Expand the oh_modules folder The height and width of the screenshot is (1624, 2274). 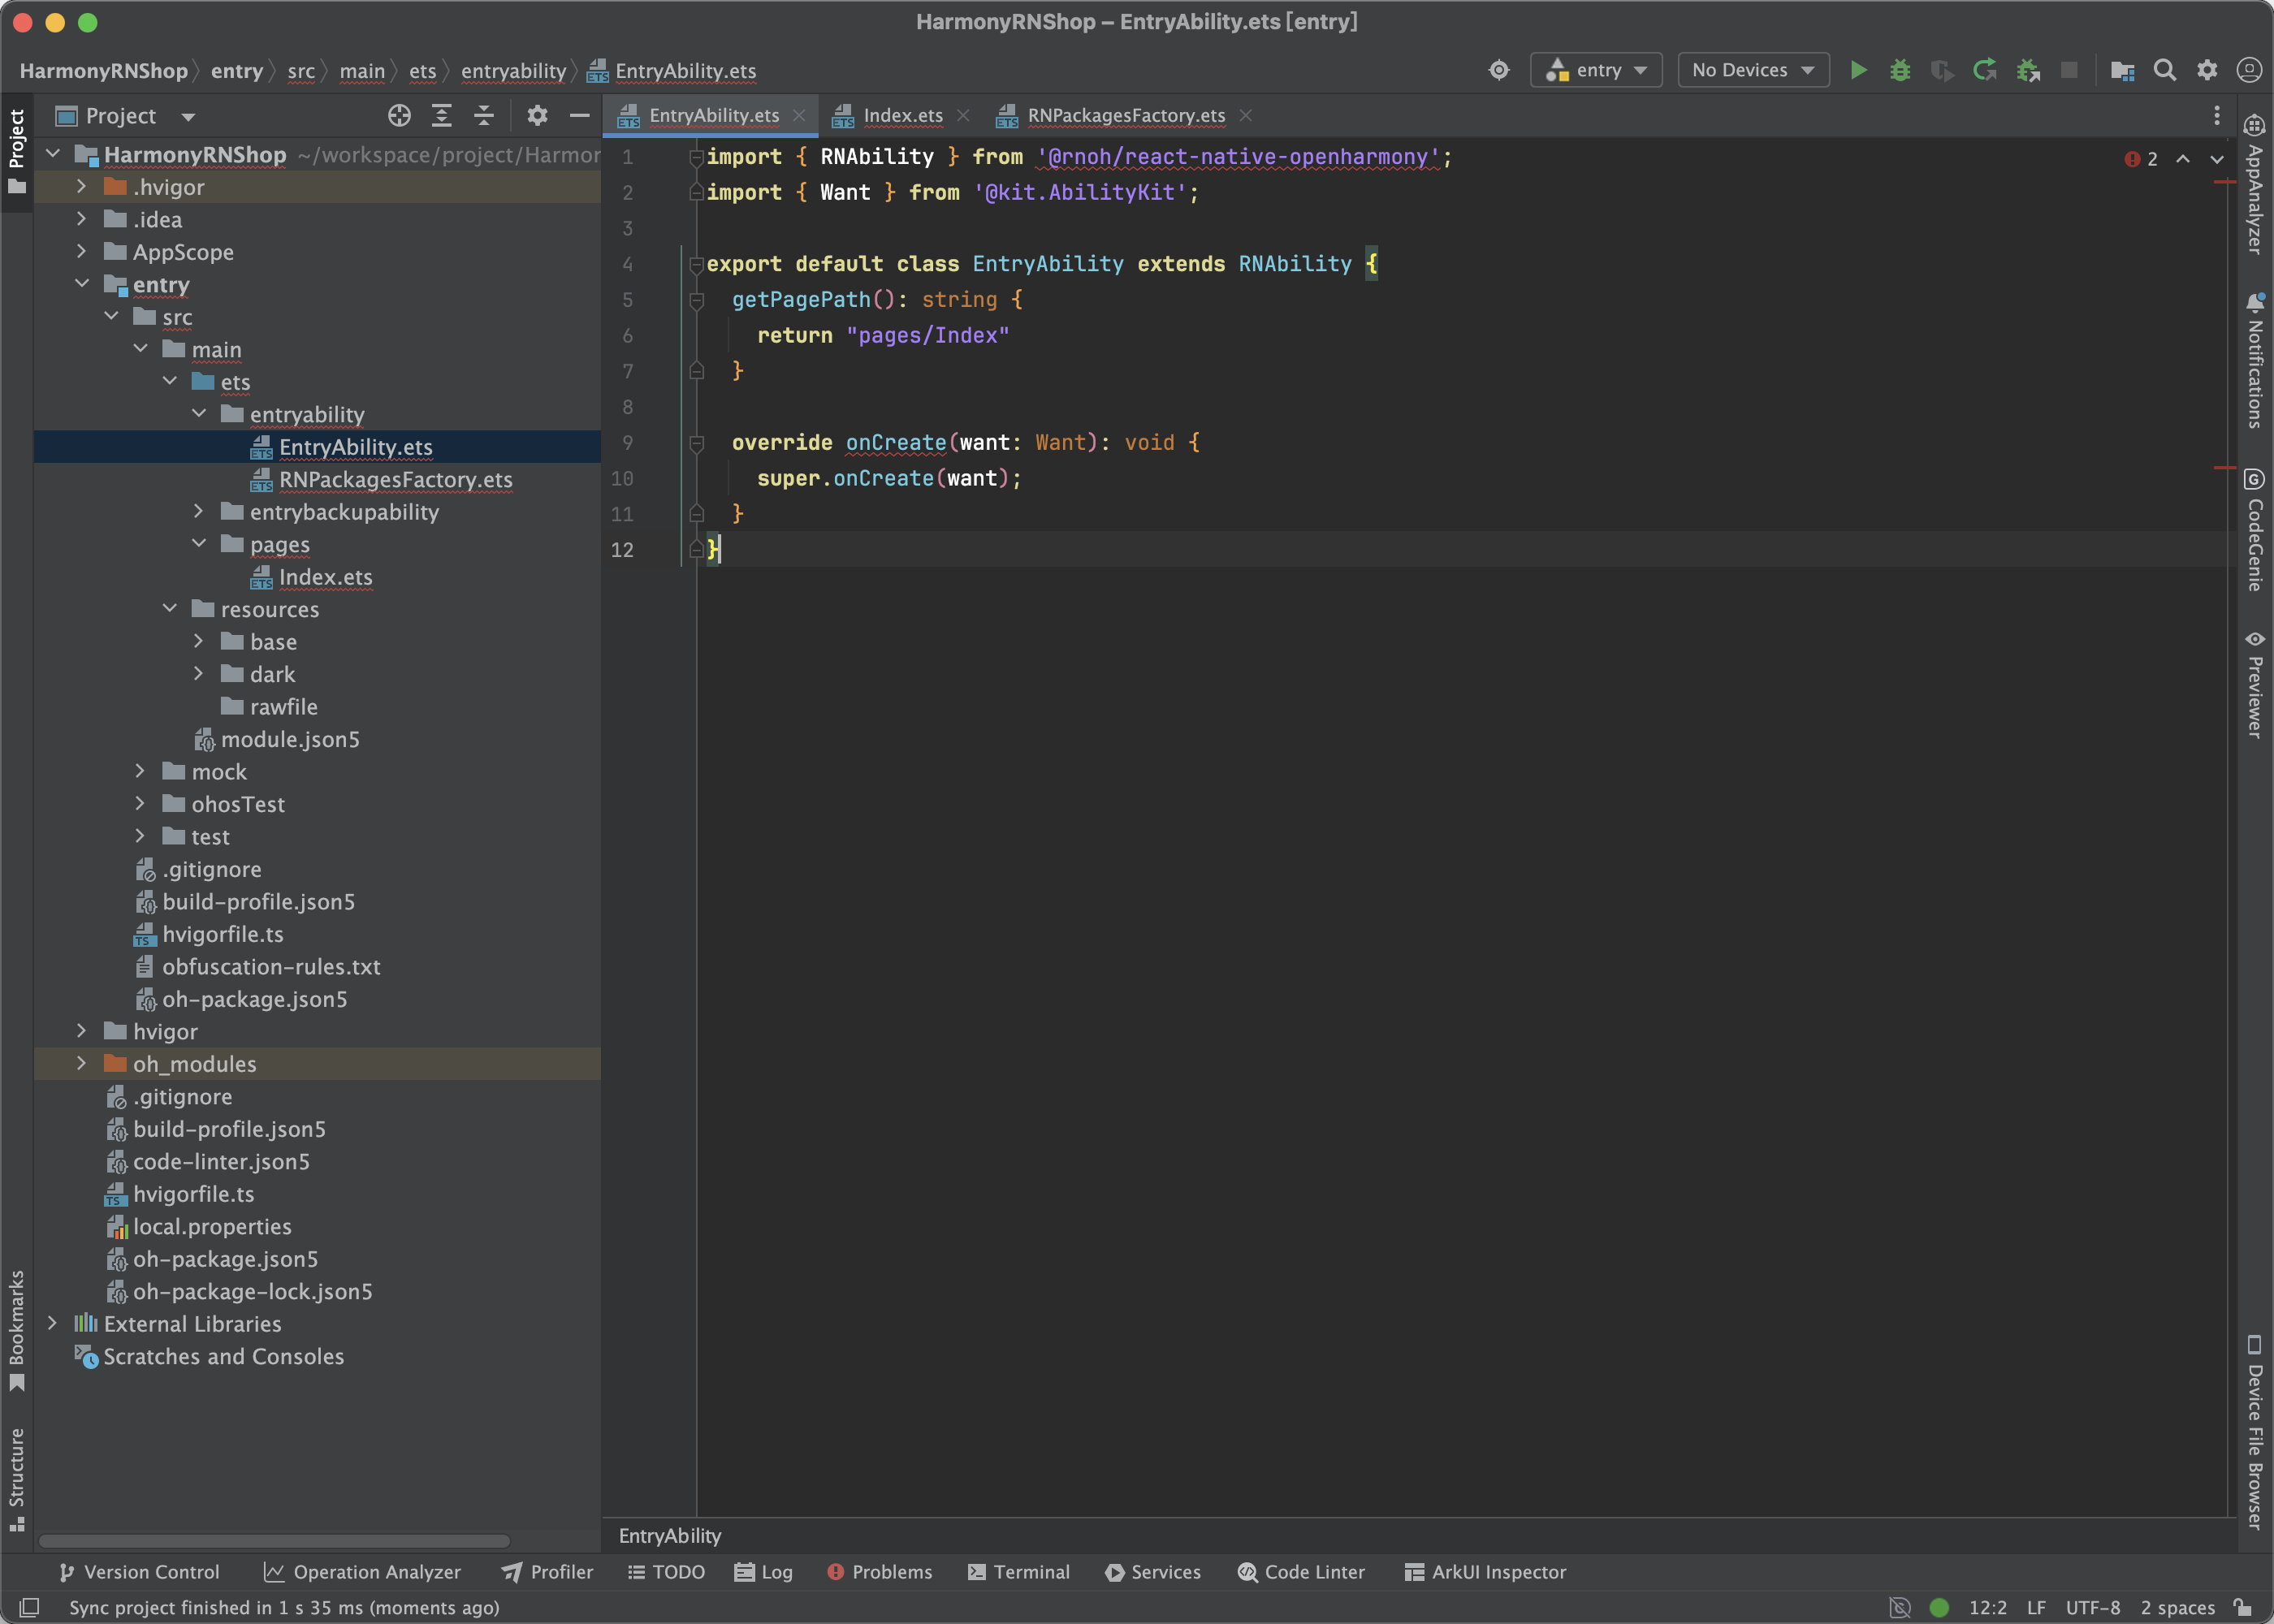[81, 1063]
